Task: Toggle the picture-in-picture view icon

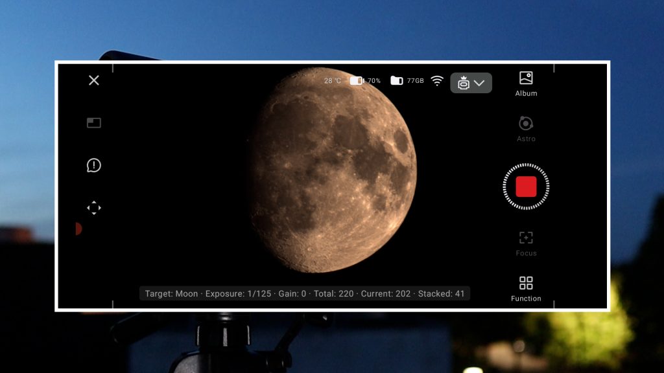Action: click(x=94, y=122)
